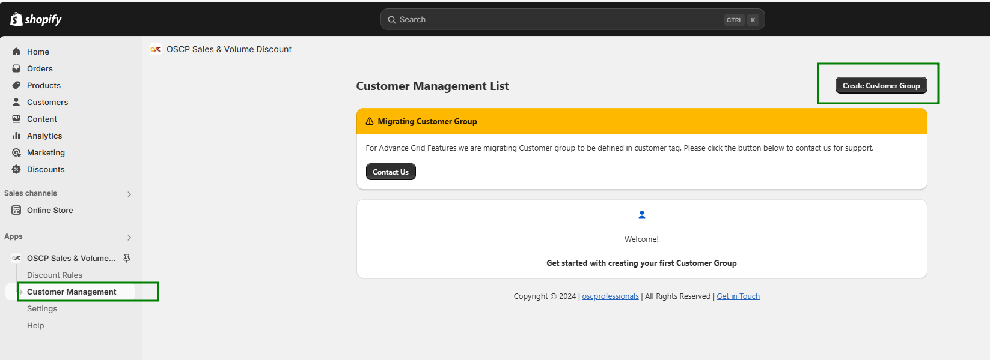Select Customer Management in sidebar
Viewport: 990px width, 360px height.
tap(72, 292)
